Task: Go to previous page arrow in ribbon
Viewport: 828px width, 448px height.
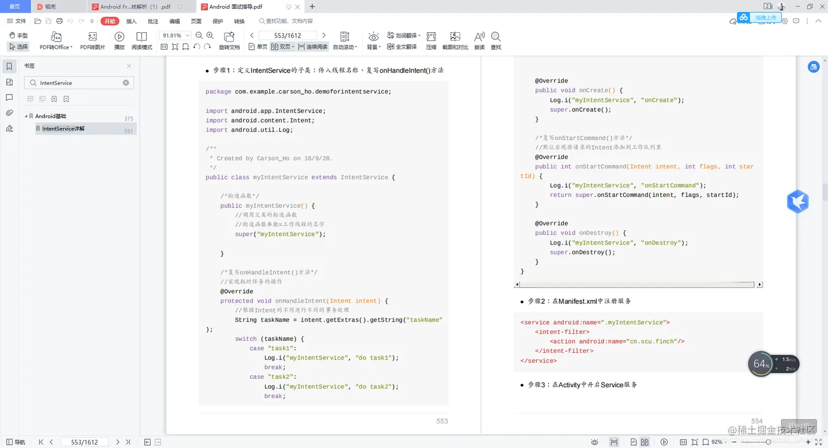Action: point(252,36)
